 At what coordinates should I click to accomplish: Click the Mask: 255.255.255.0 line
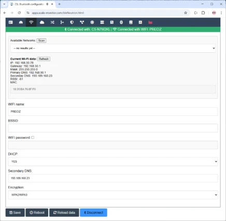(x=24, y=69)
